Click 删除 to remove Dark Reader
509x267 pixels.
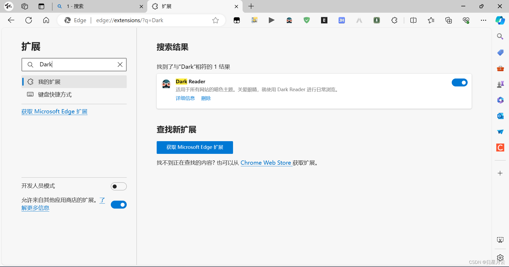[206, 98]
